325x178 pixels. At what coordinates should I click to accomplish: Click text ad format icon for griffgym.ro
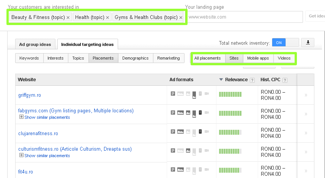(x=173, y=94)
